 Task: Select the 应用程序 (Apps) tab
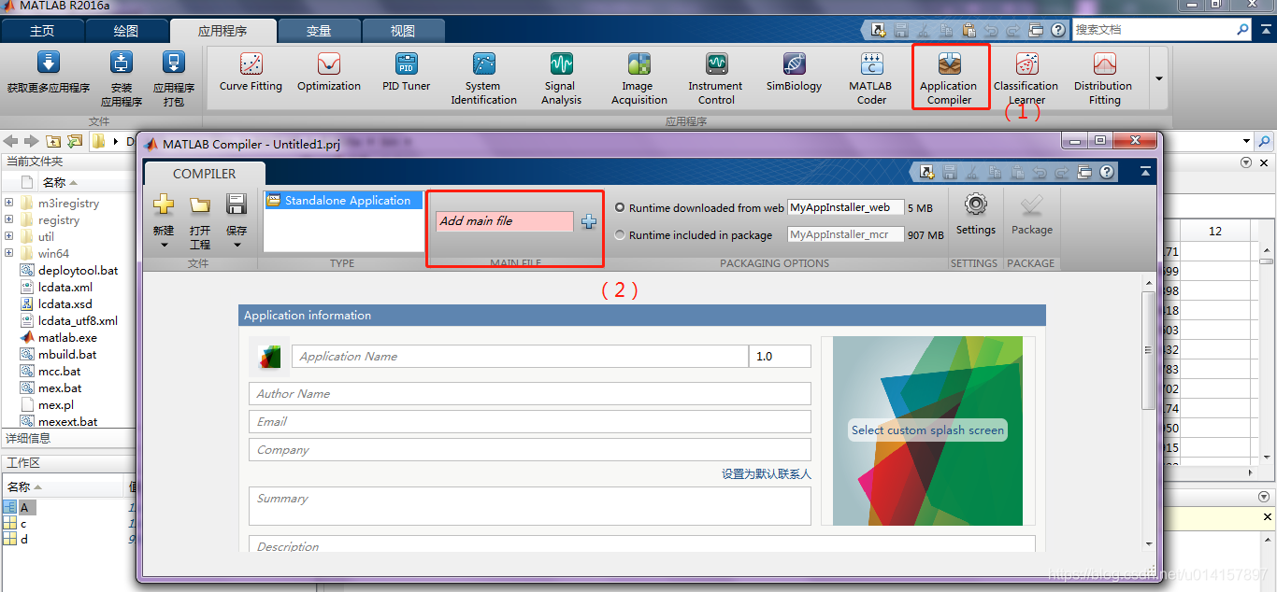[222, 31]
